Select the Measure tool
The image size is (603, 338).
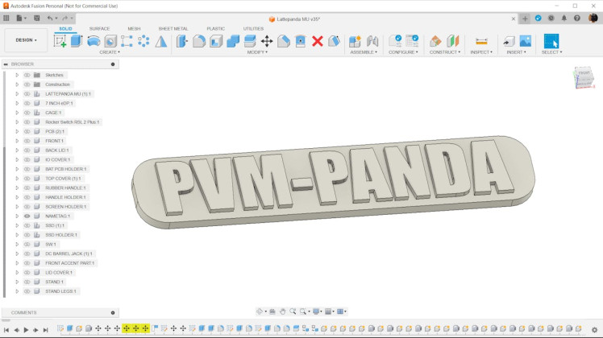tap(481, 41)
